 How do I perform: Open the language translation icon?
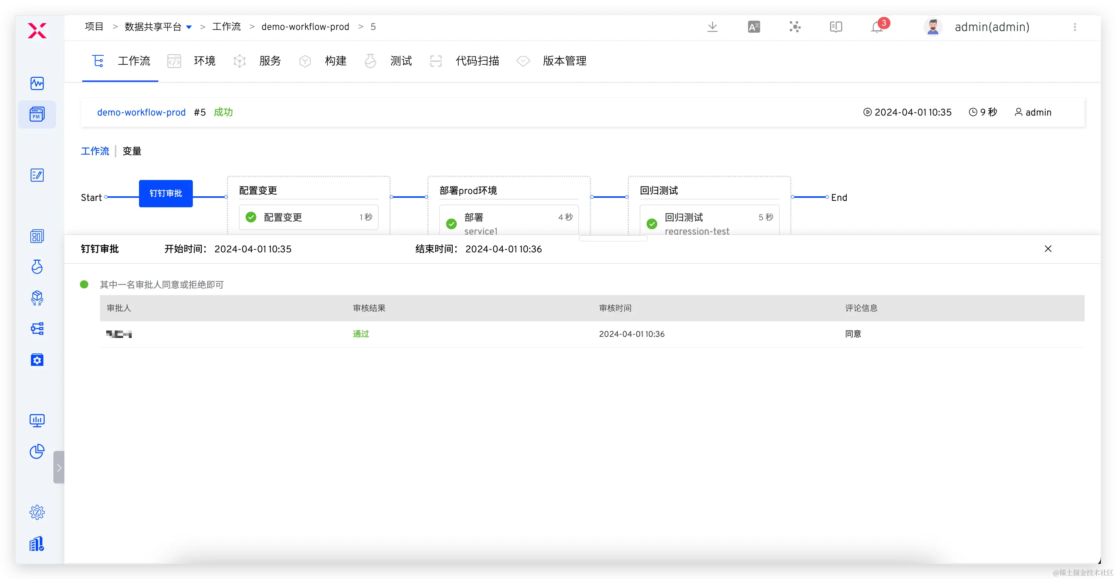pyautogui.click(x=754, y=27)
